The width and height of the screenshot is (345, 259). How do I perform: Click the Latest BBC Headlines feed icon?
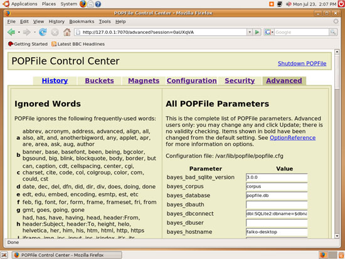54,44
